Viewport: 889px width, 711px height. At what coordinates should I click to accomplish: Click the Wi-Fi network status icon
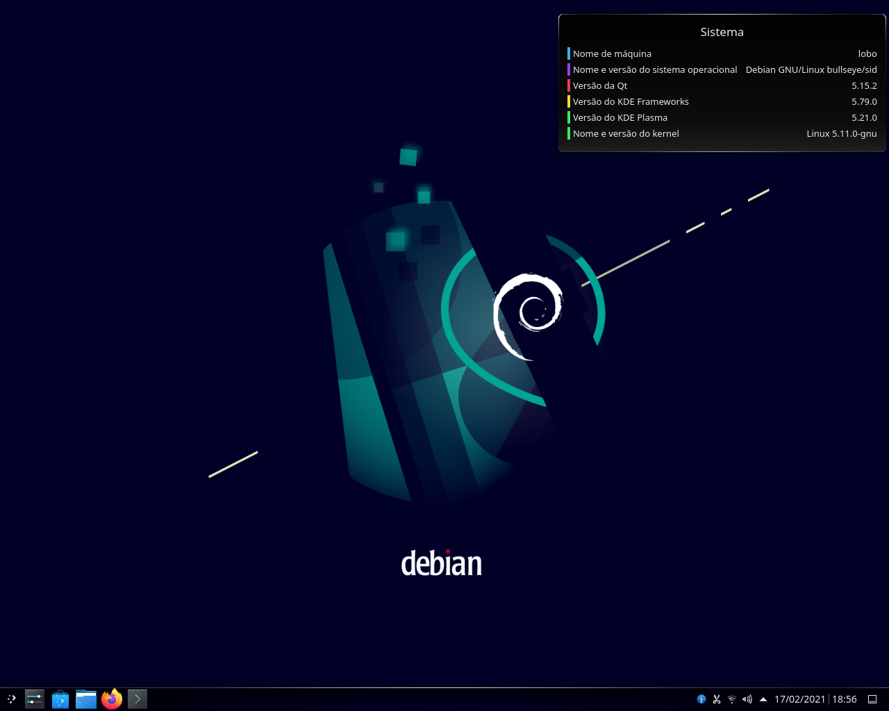coord(731,699)
